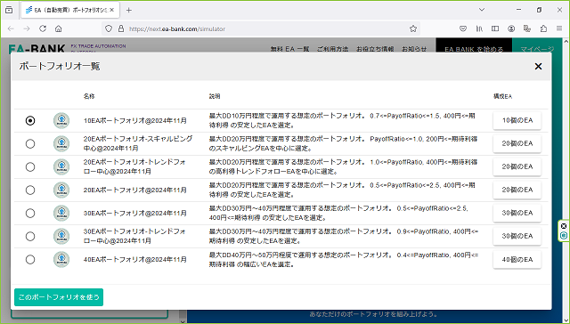Click name text 40EAポートフォリオ@2024年11月
This screenshot has width=570, height=324.
click(x=135, y=260)
